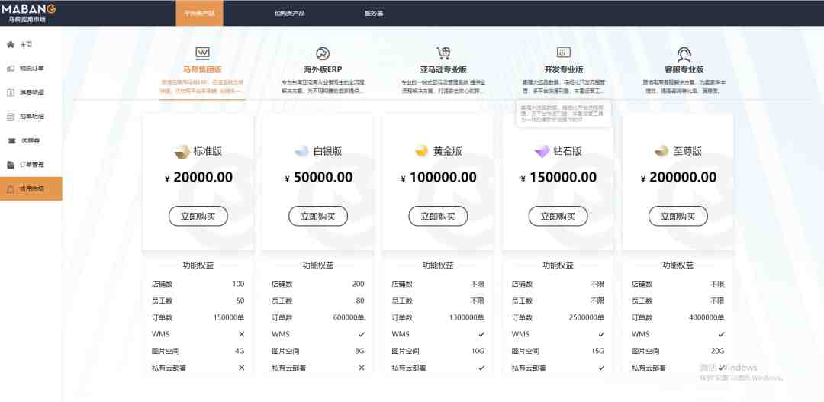Click the 4000000单 order count value
Image resolution: width=824 pixels, height=402 pixels.
click(x=707, y=317)
